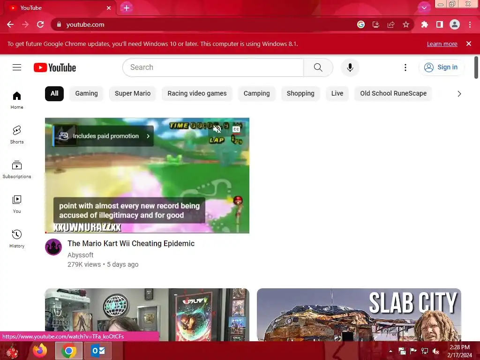Screen dimensions: 480x360
Task: Click the Windows Start button
Action: pos(12,351)
